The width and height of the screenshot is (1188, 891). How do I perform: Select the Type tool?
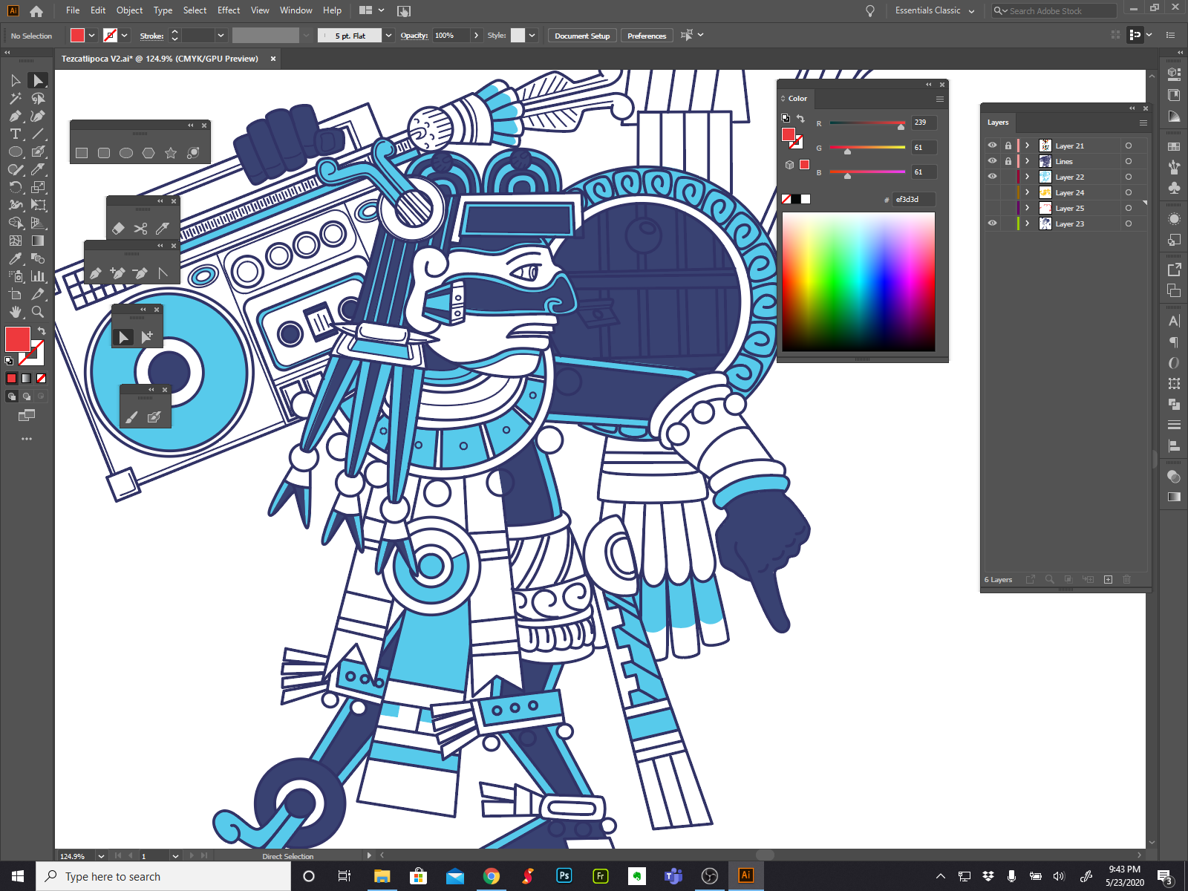click(x=16, y=134)
